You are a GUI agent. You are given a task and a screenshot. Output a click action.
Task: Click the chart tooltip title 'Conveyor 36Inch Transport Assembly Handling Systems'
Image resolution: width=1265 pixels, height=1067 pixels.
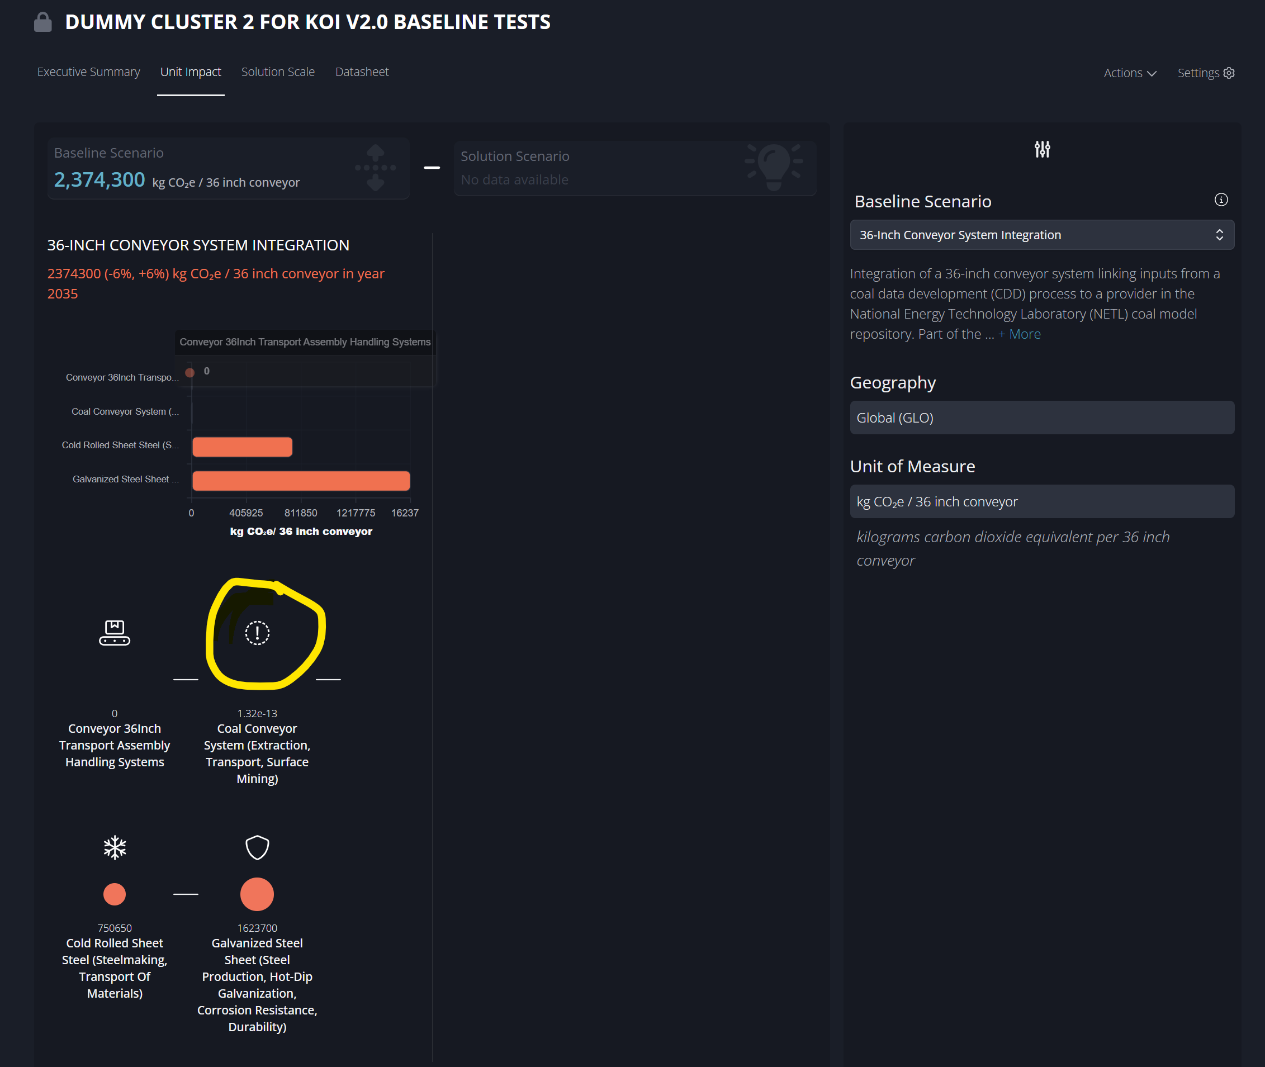(x=305, y=342)
